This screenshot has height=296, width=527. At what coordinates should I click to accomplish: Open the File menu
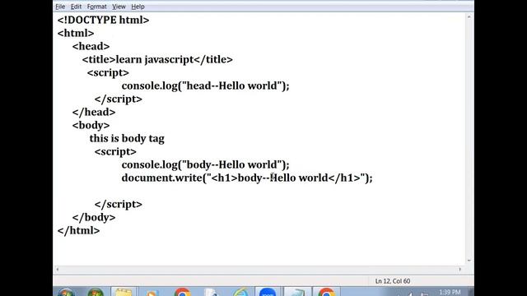(60, 7)
